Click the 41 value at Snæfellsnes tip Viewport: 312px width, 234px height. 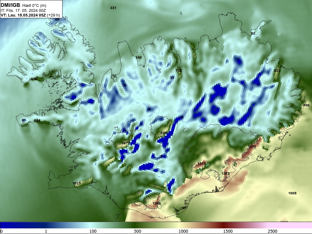point(24,120)
